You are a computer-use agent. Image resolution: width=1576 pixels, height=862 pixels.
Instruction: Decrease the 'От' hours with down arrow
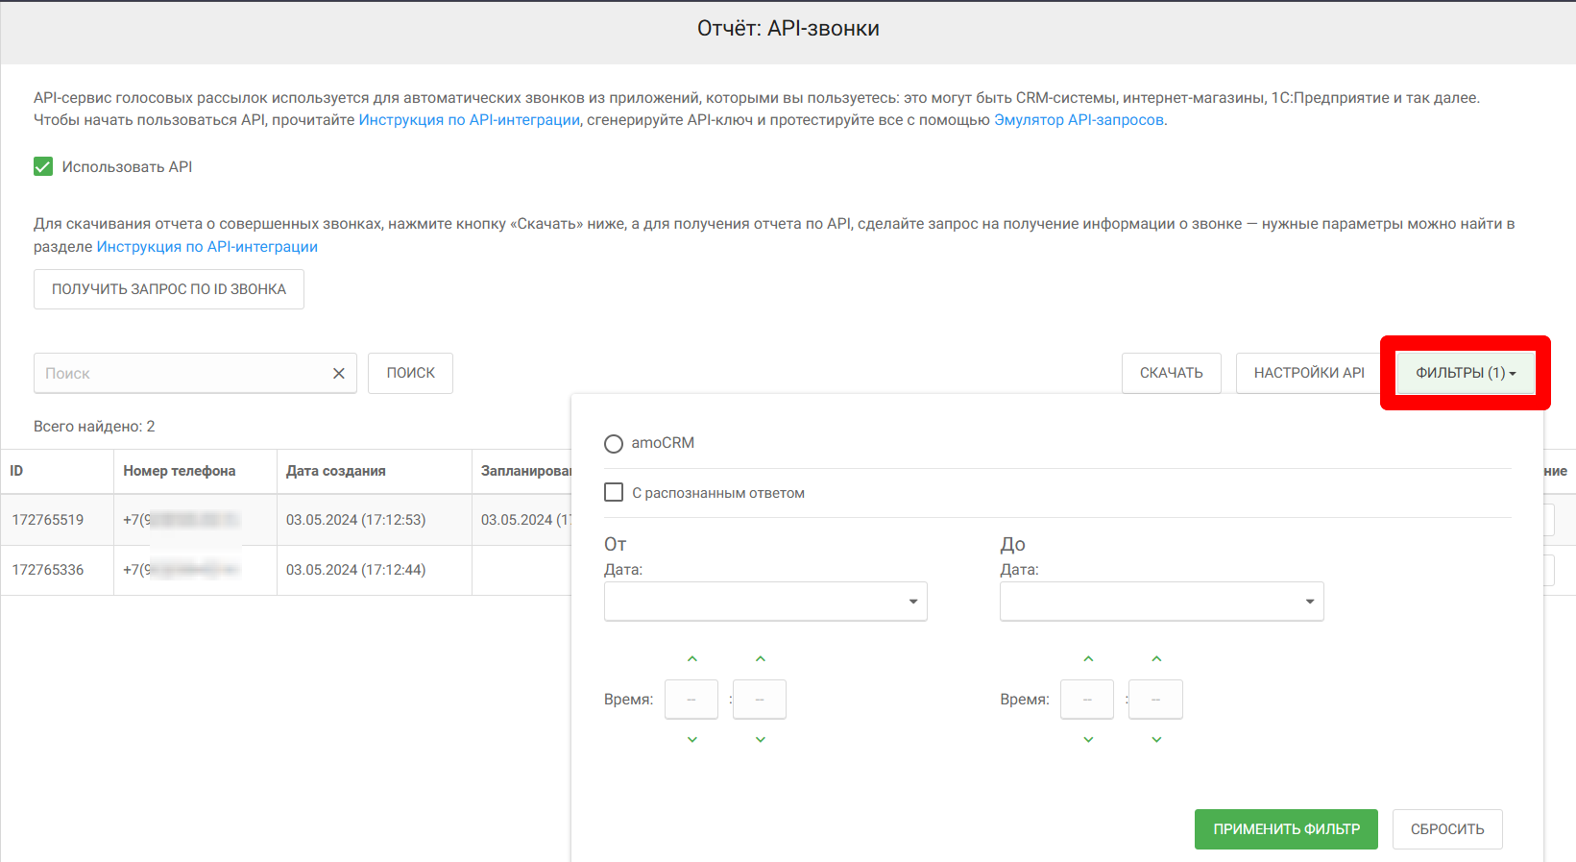point(691,740)
